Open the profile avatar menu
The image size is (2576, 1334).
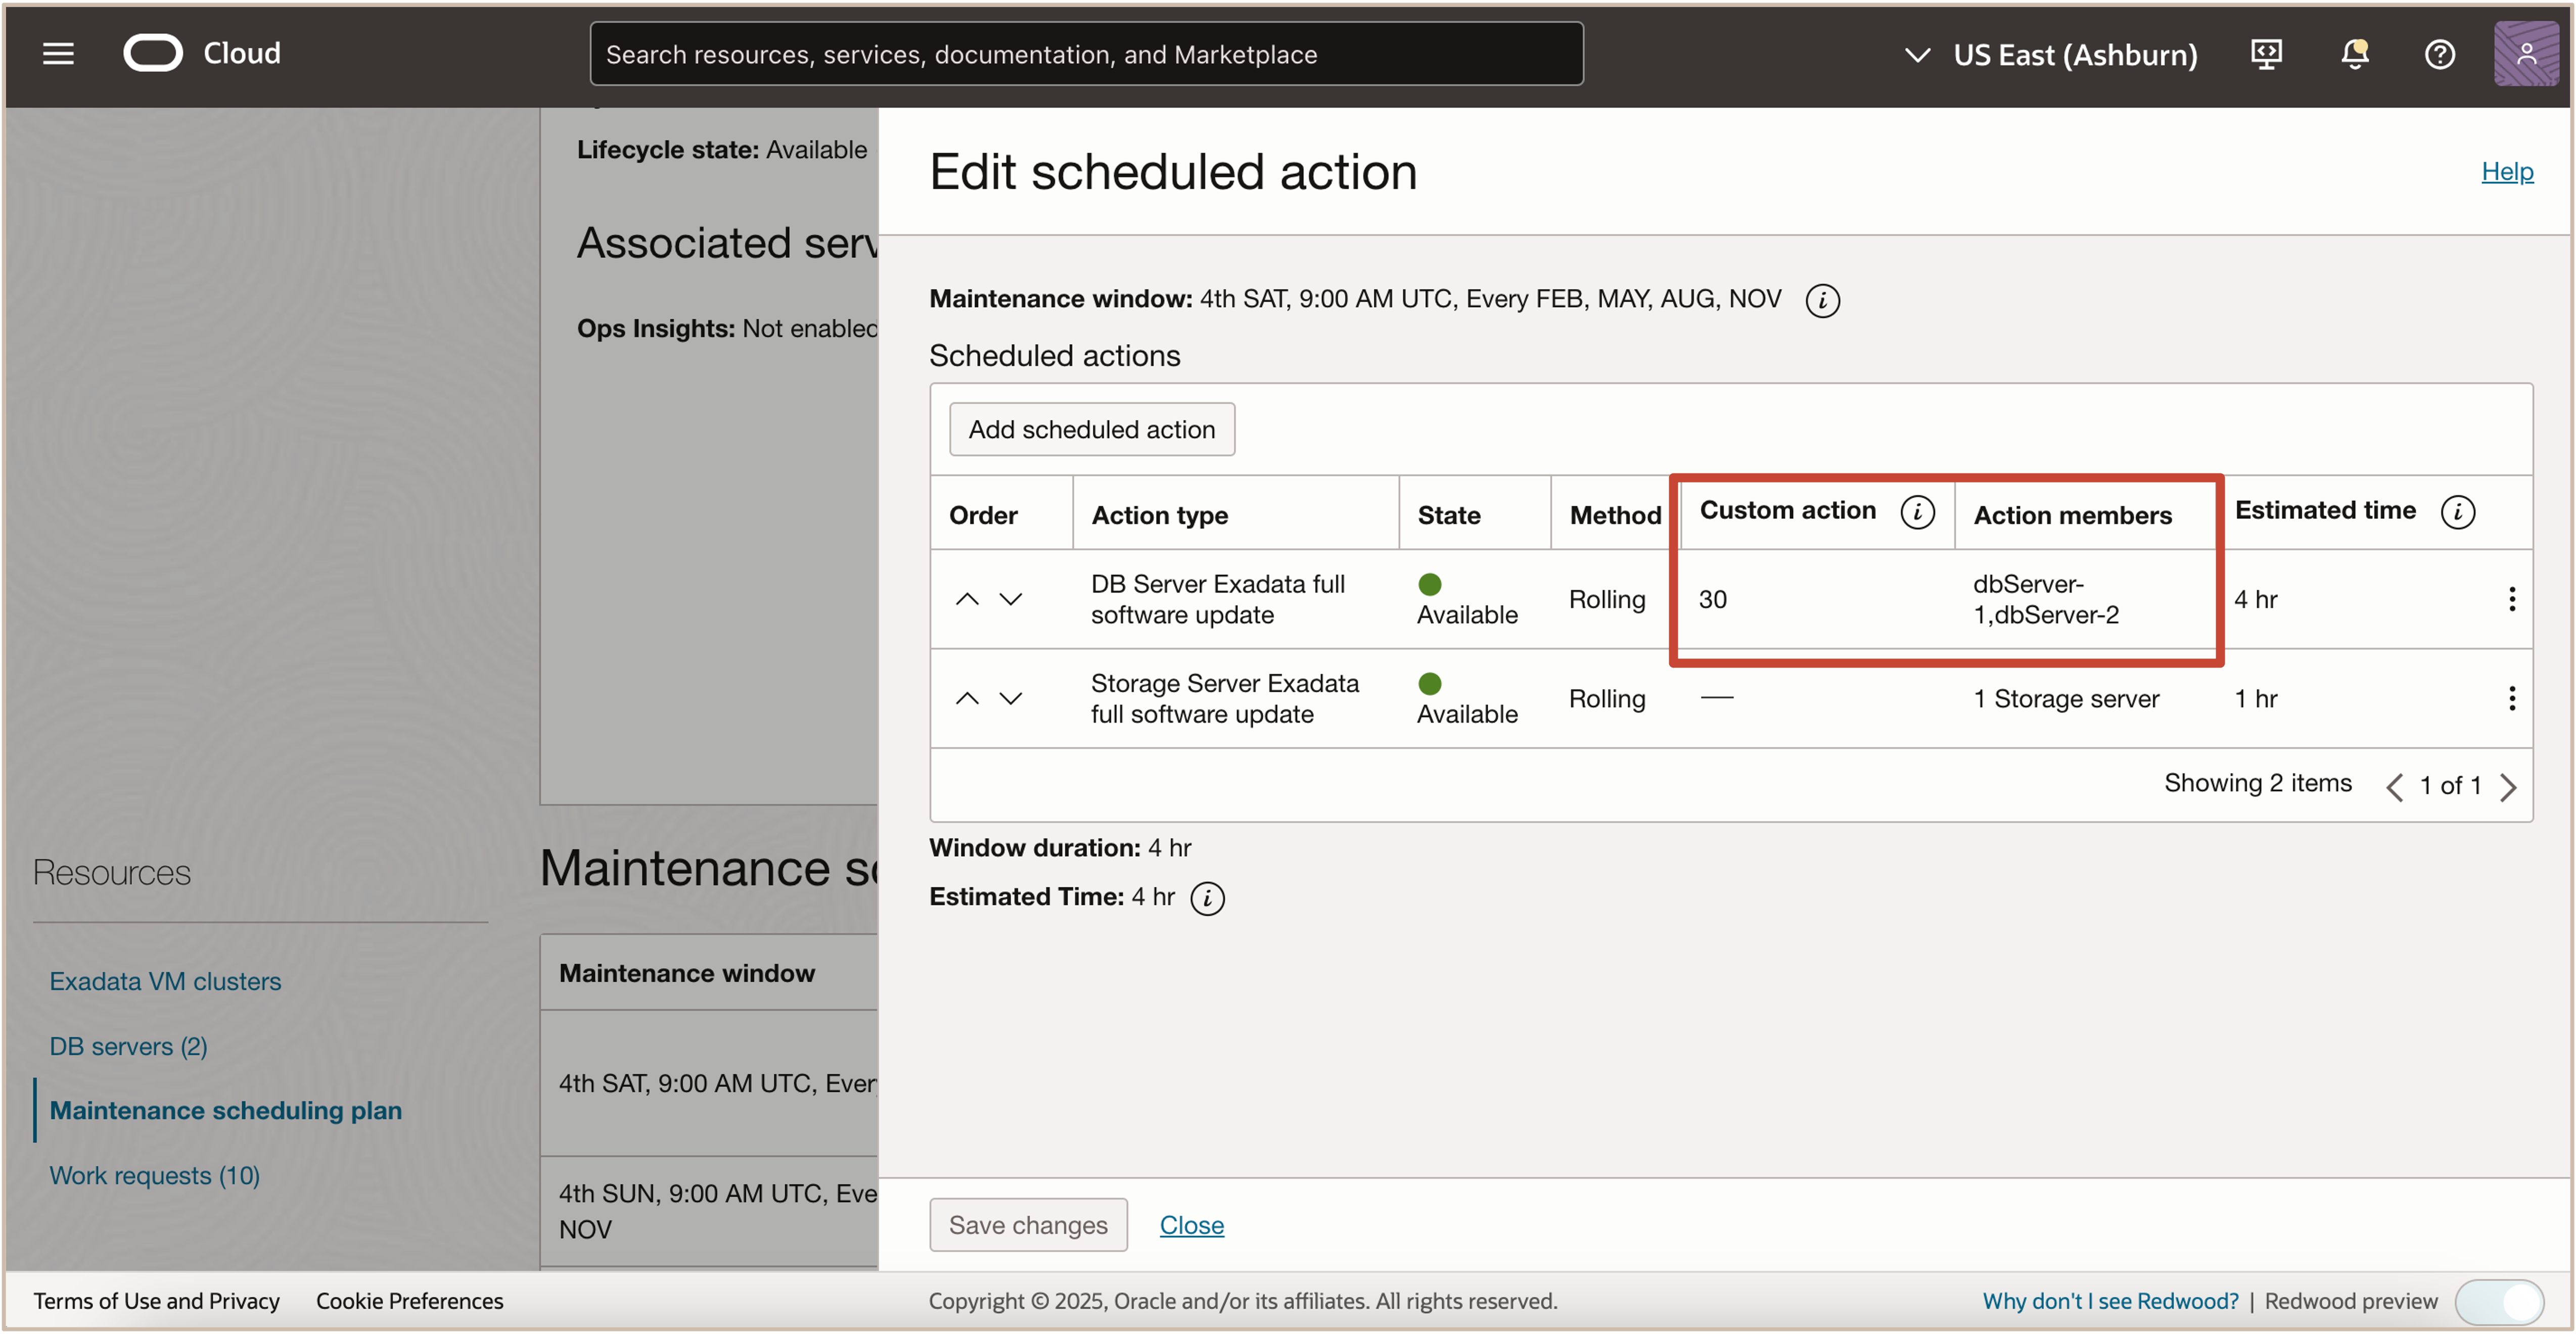coord(2527,54)
